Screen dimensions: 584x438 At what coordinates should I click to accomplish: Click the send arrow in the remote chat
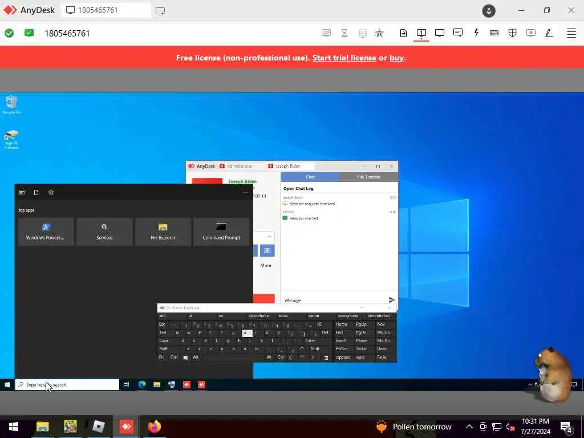click(391, 300)
